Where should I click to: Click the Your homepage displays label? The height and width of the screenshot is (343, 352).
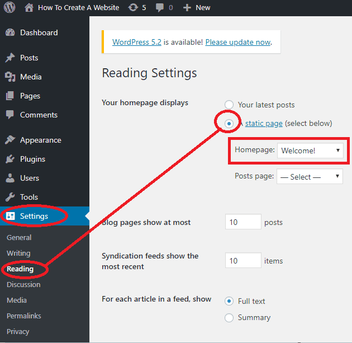[145, 103]
